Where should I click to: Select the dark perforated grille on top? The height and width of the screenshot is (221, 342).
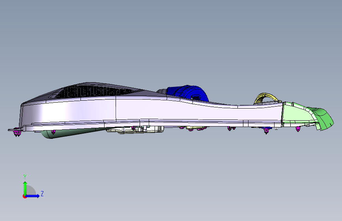click(92, 91)
